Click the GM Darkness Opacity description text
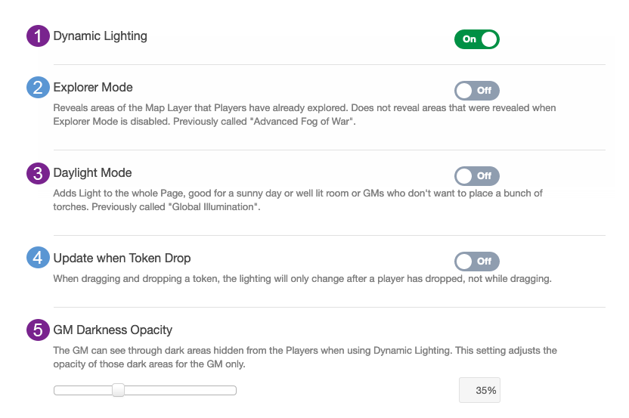Screen dimensions: 629x418 tap(304, 358)
